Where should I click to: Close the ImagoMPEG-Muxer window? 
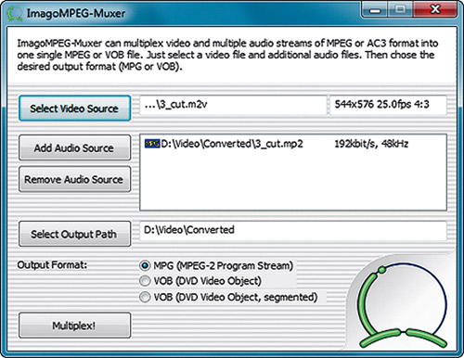point(435,9)
